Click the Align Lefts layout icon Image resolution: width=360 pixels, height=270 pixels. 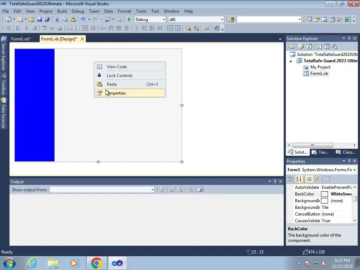tap(19, 28)
